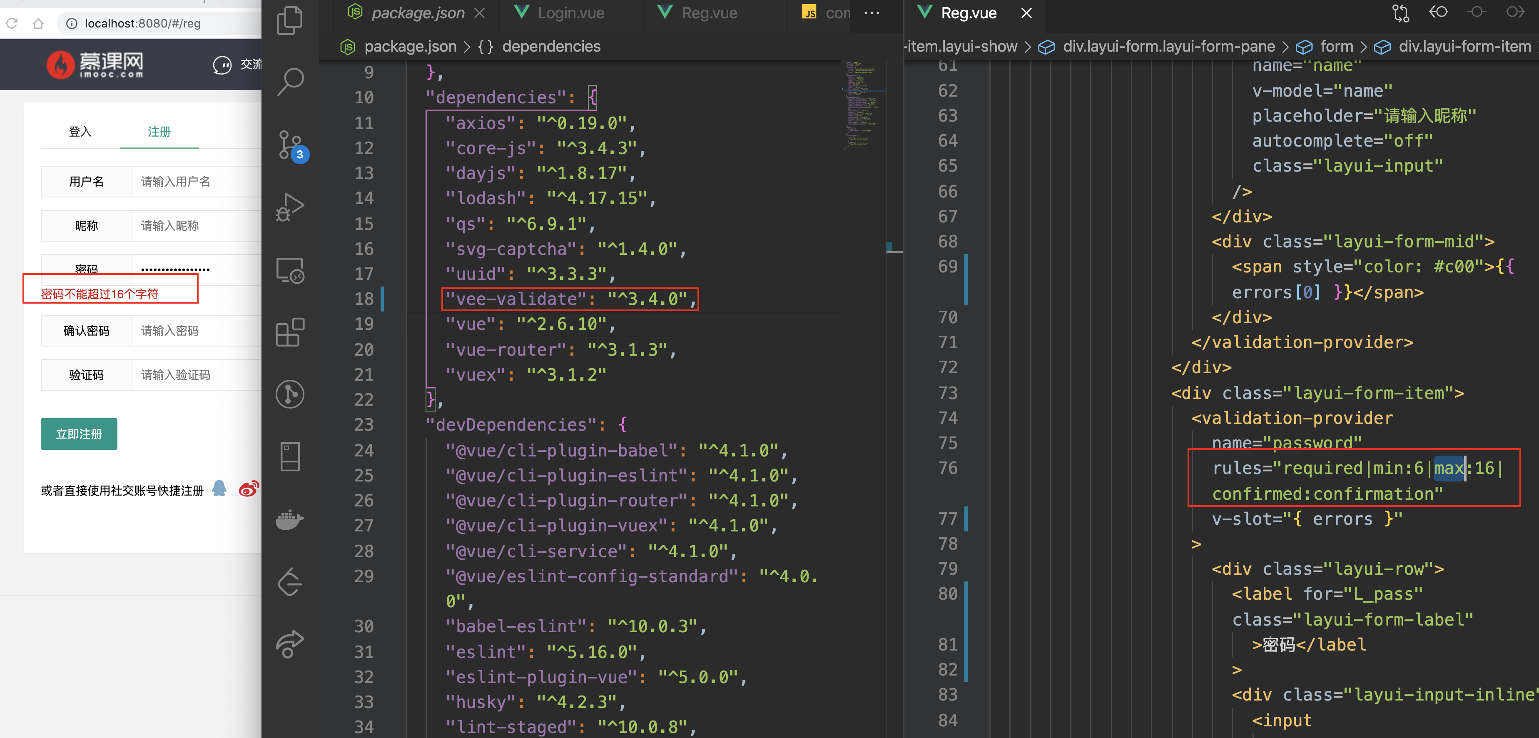Screen dimensions: 1539x738
Task: Click the chat bubble icon in page header
Action: [x=222, y=65]
